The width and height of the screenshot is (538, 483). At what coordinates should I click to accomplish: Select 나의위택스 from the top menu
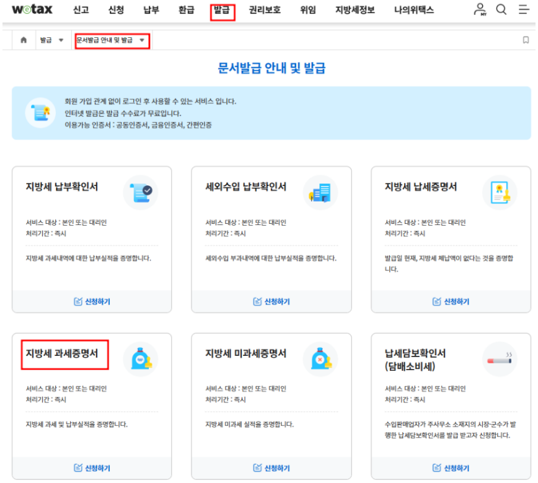tap(413, 9)
